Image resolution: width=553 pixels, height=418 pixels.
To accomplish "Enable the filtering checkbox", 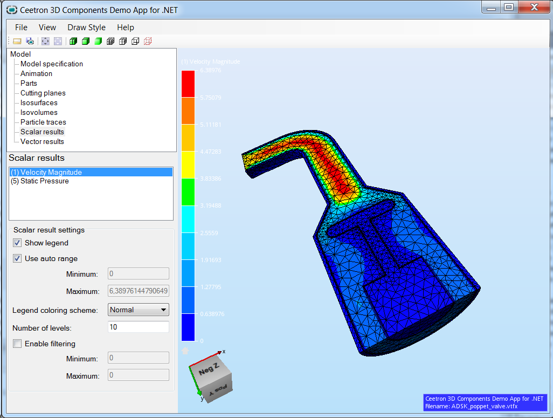I will click(18, 344).
